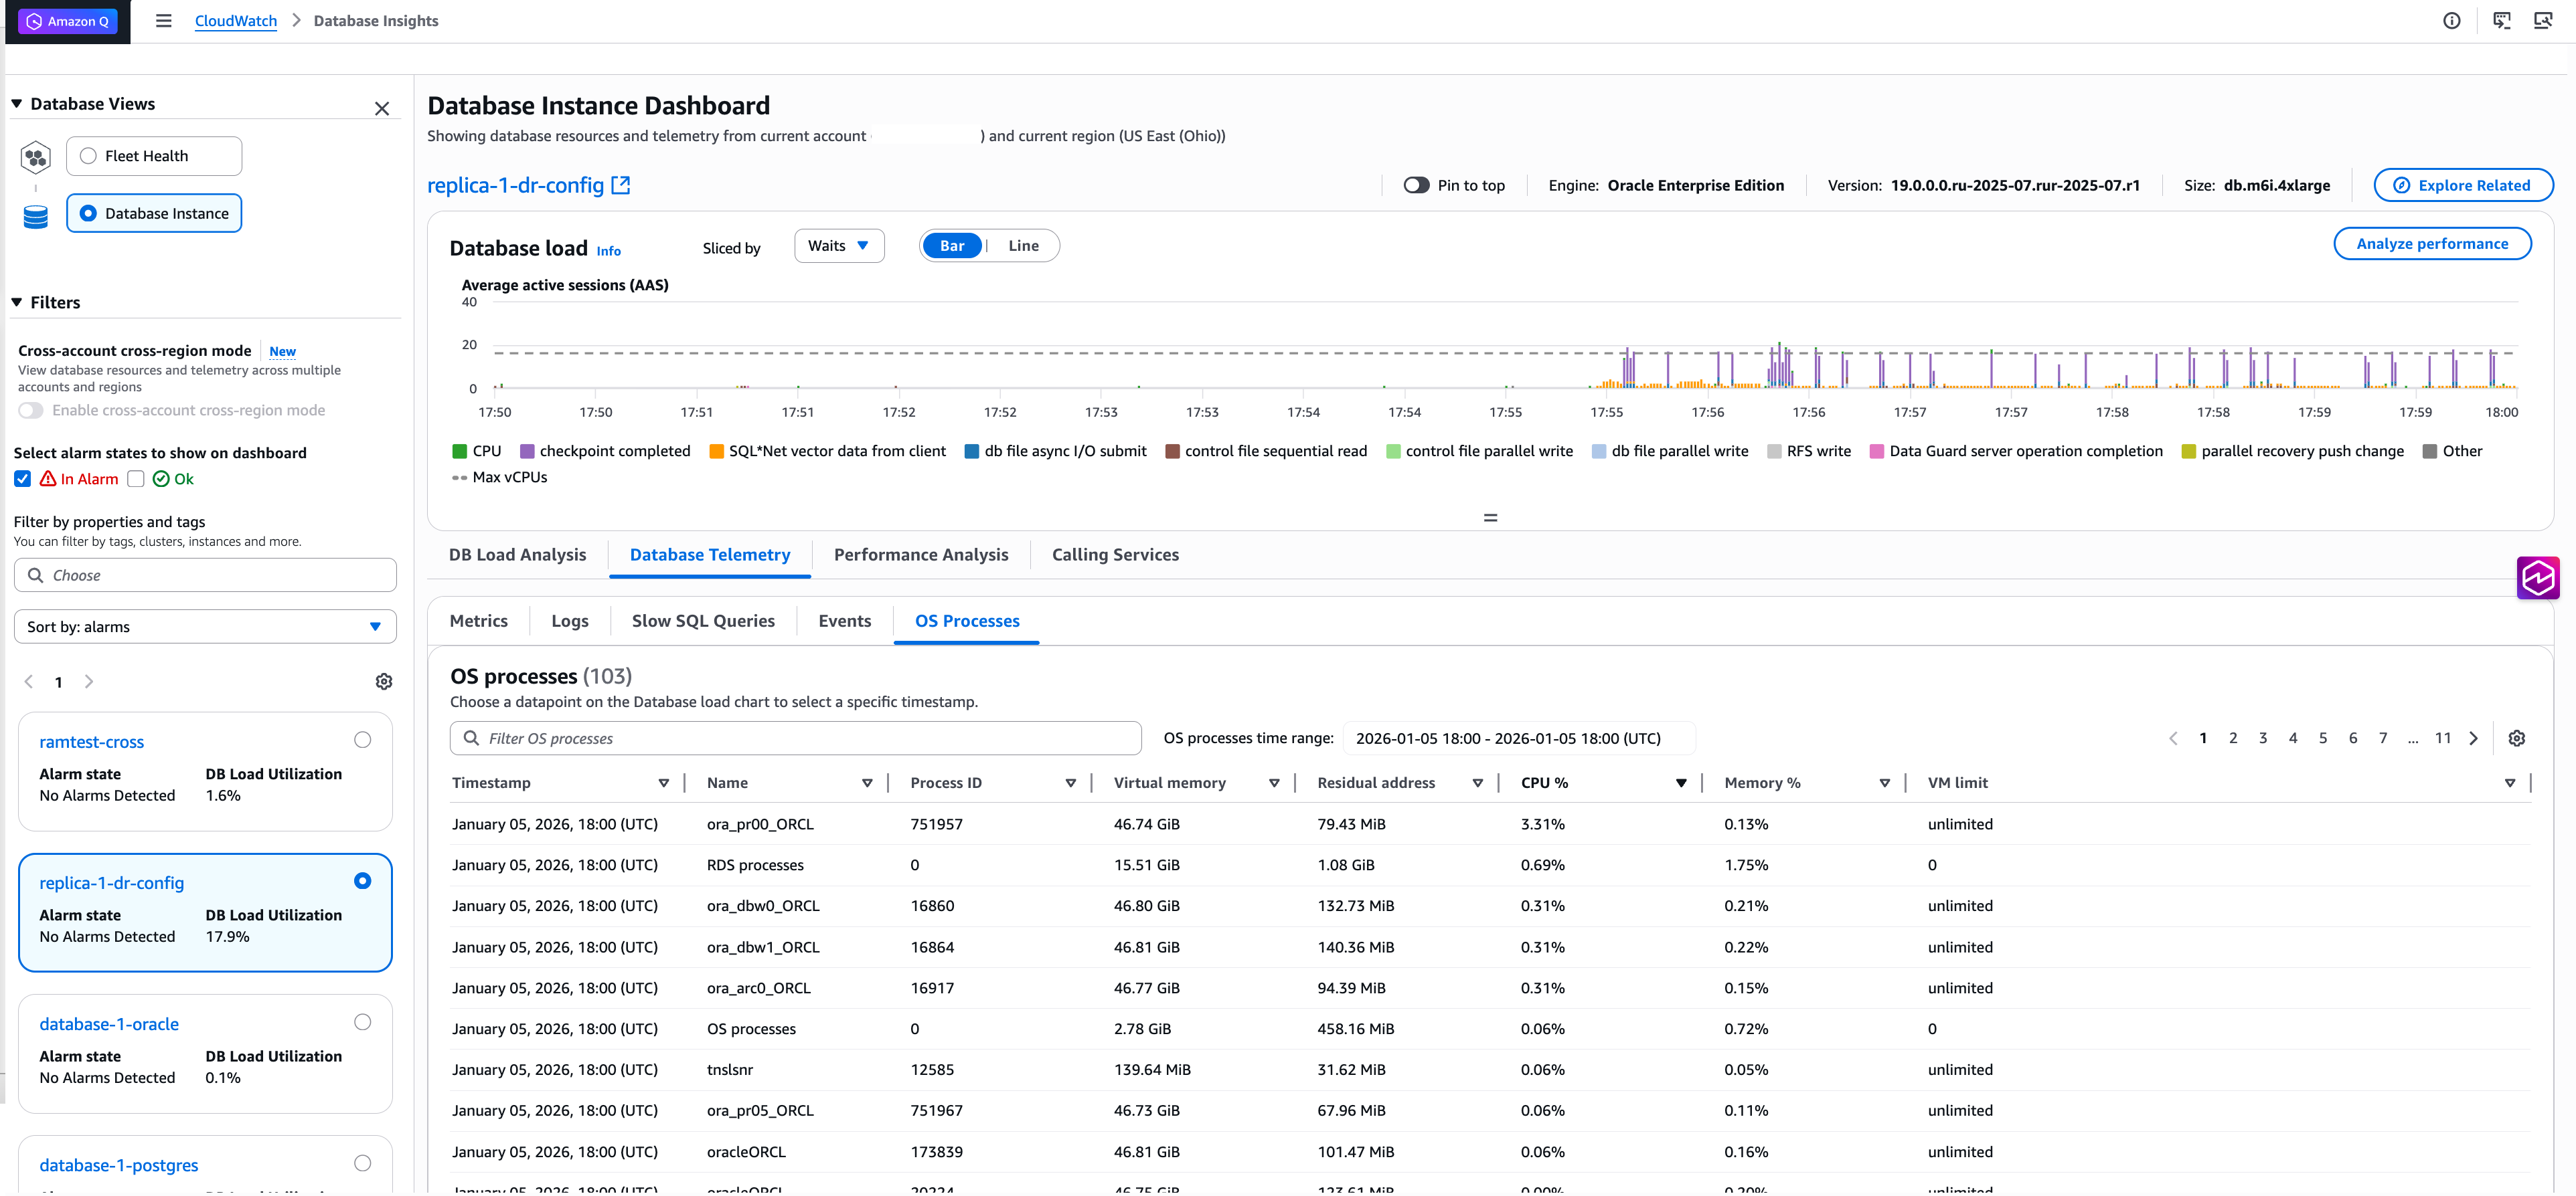Sort by the CPU % column arrow
The width and height of the screenshot is (2576, 1196).
(x=1681, y=783)
